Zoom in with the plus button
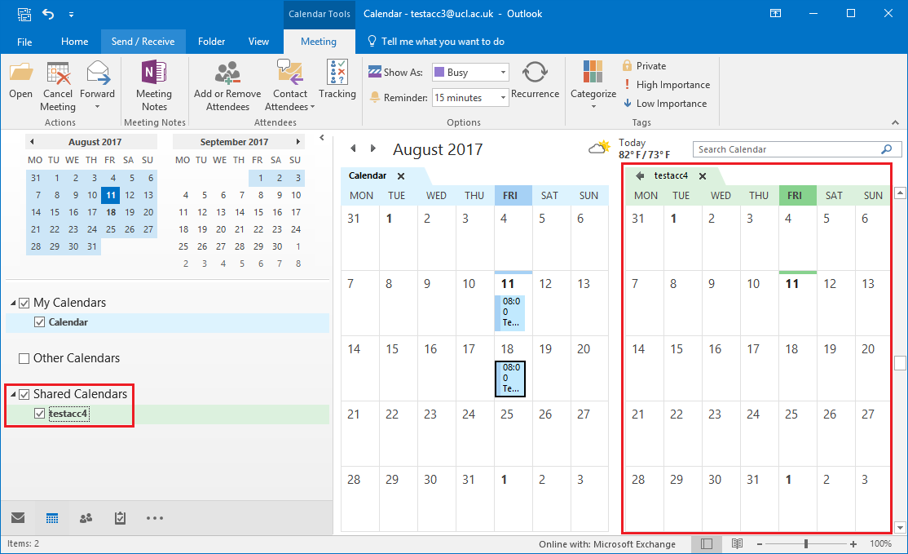The width and height of the screenshot is (908, 554). 853,544
